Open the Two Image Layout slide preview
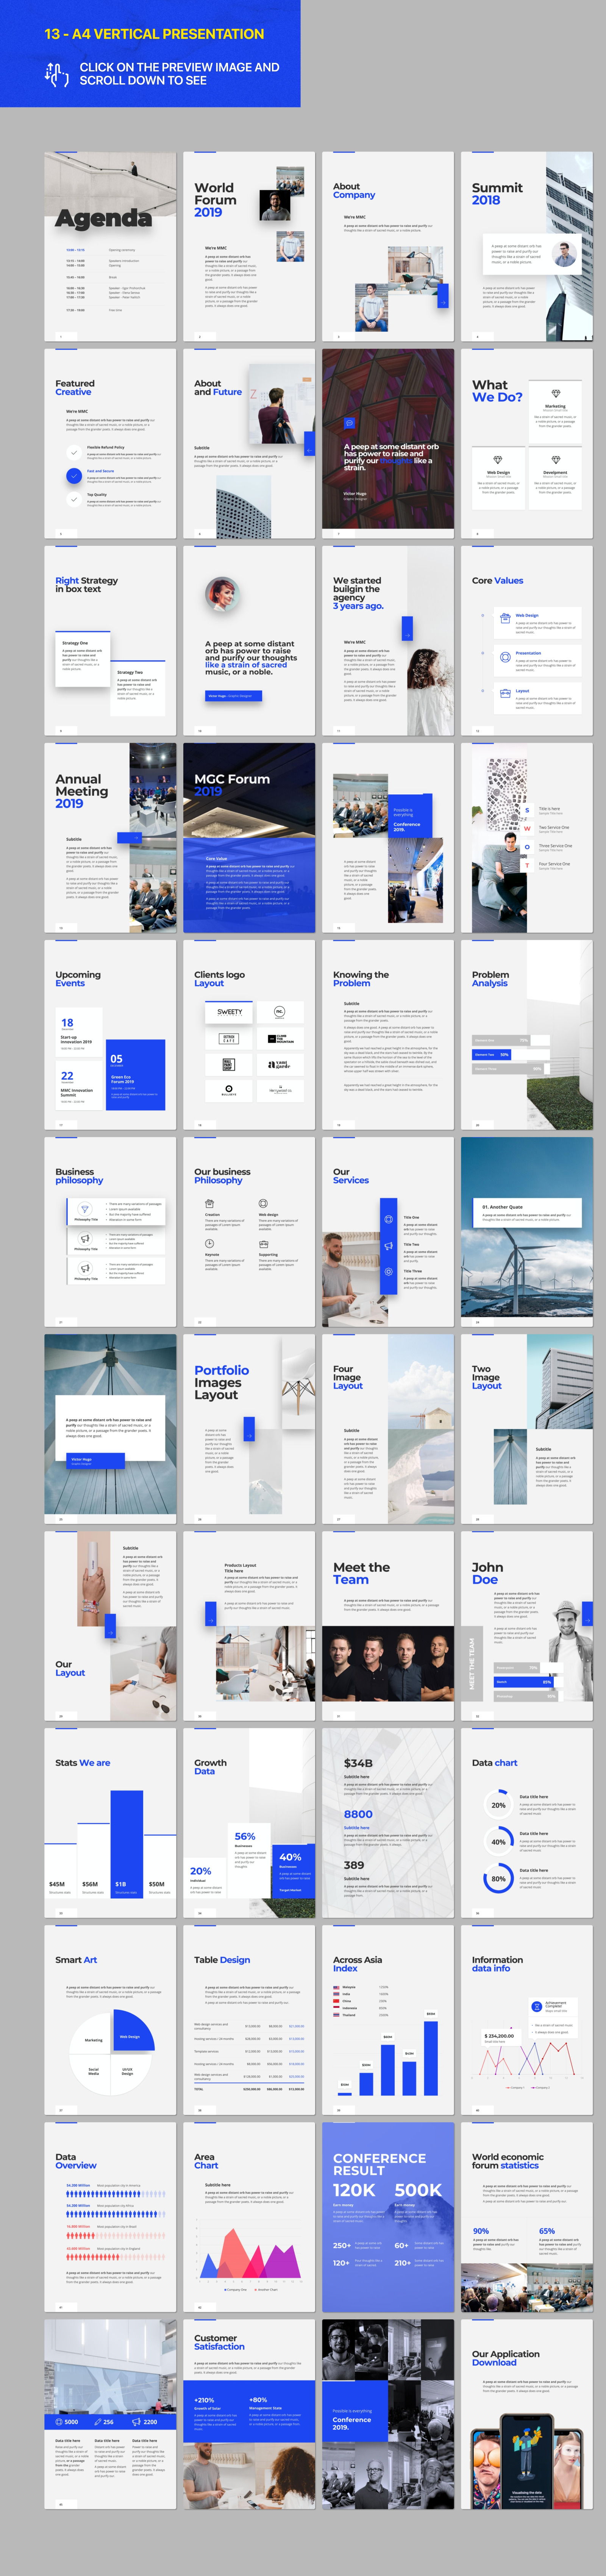 click(x=527, y=1429)
